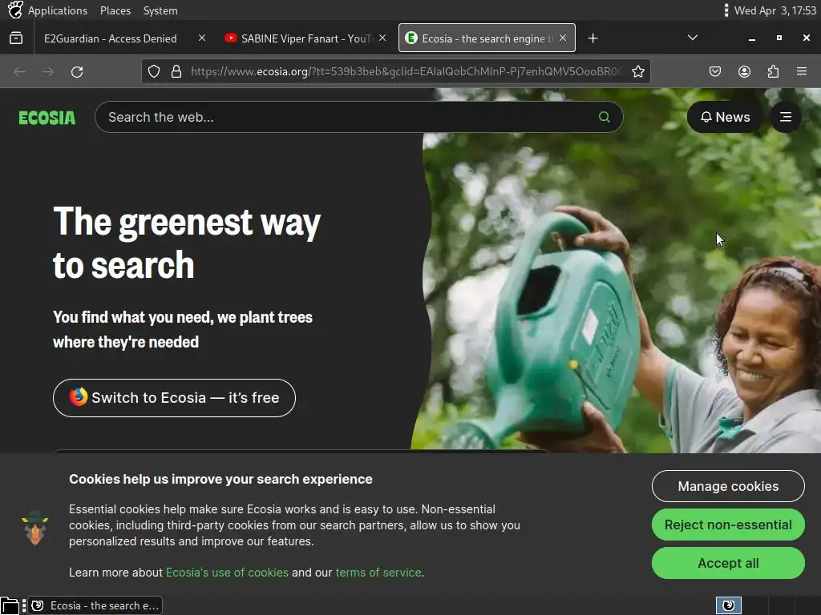Select Ecosia window in bottom taskbar
The height and width of the screenshot is (615, 821).
95,605
